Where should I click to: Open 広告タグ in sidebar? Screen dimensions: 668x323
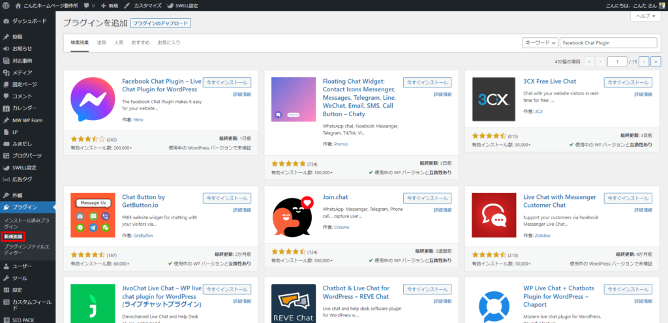(27, 179)
